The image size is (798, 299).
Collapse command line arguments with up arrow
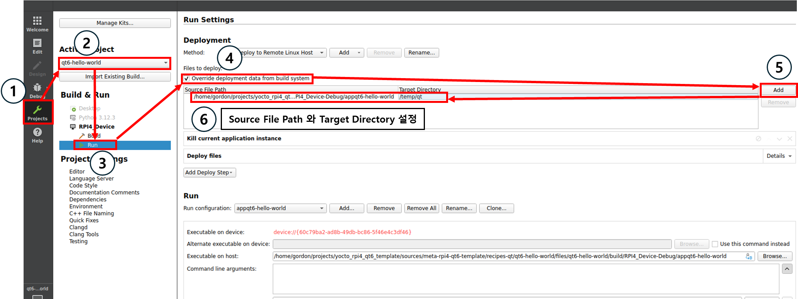click(787, 269)
